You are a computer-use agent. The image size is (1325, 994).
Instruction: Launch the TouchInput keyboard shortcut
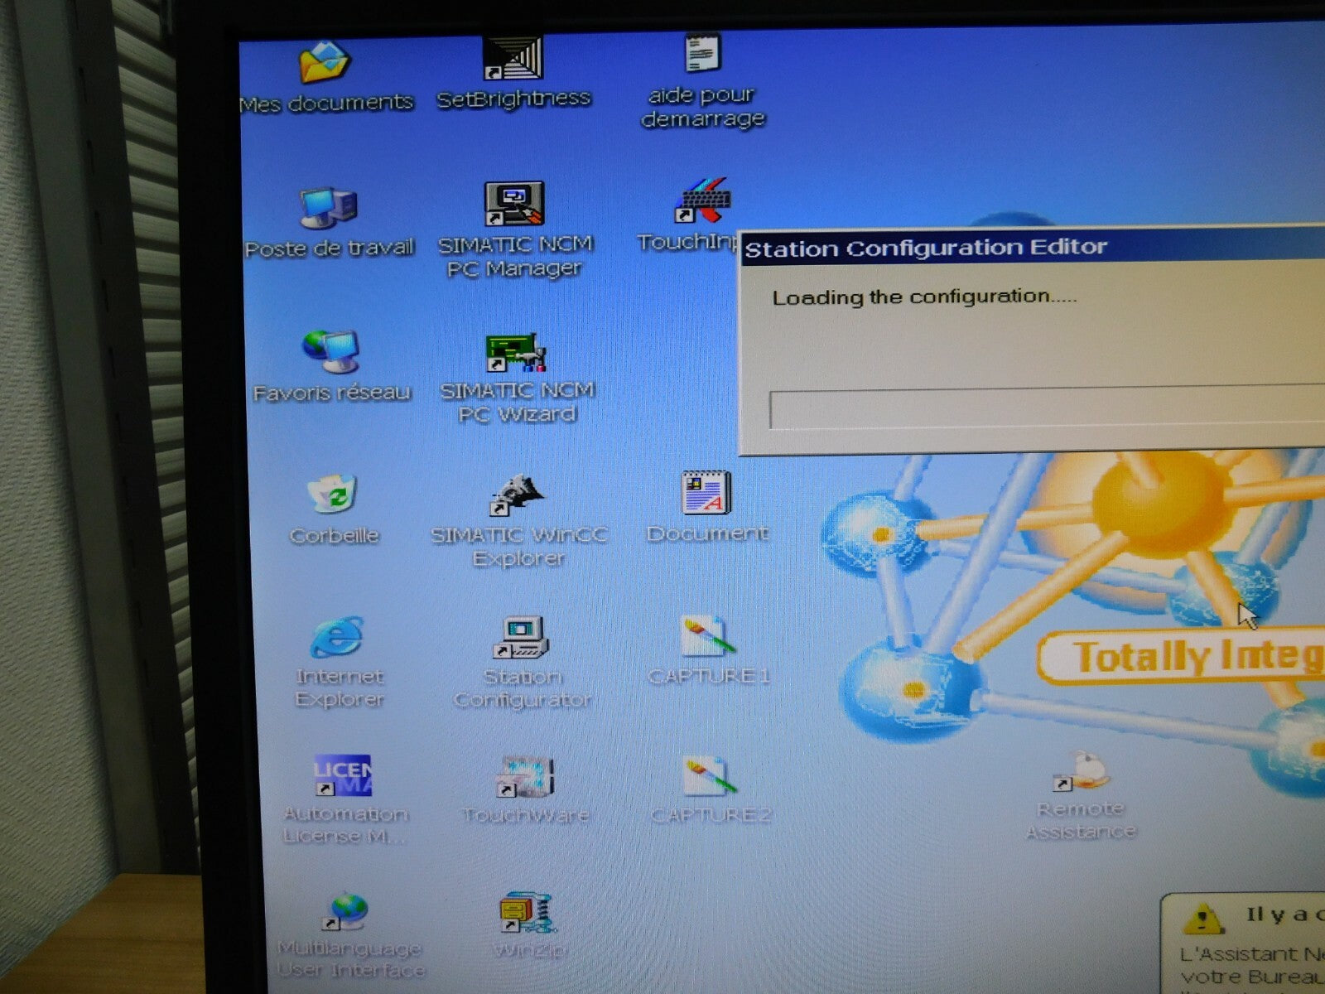[x=702, y=200]
